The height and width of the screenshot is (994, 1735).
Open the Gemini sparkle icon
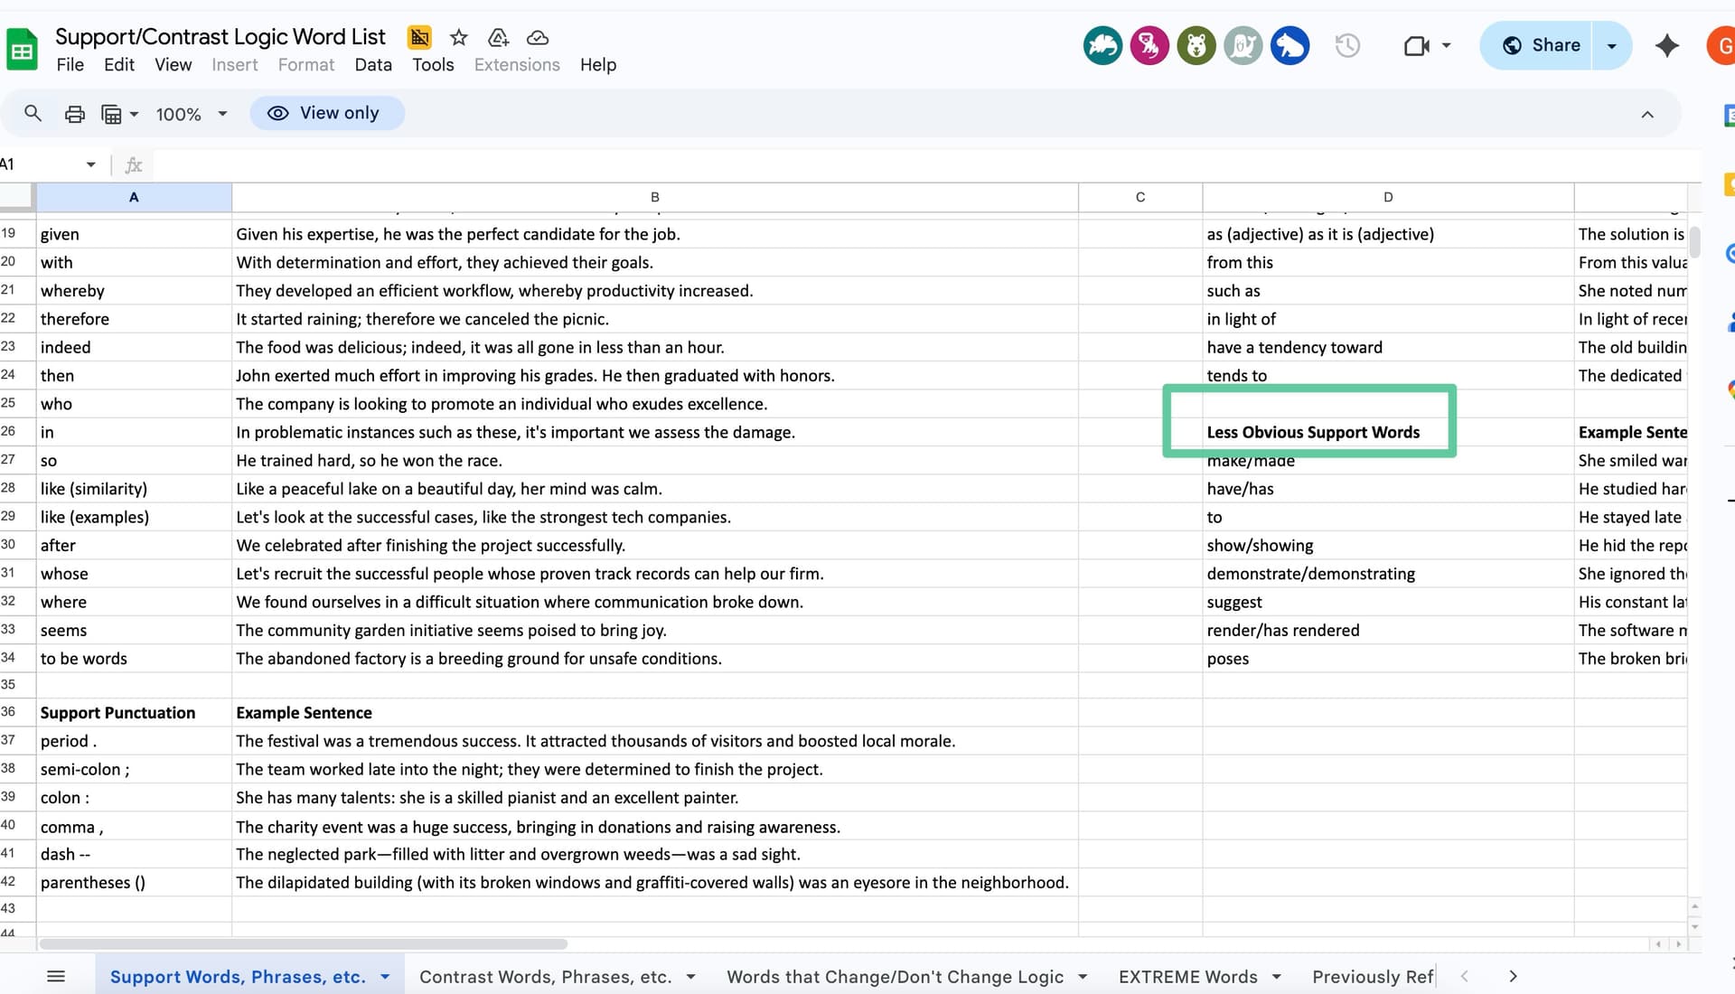1666,45
